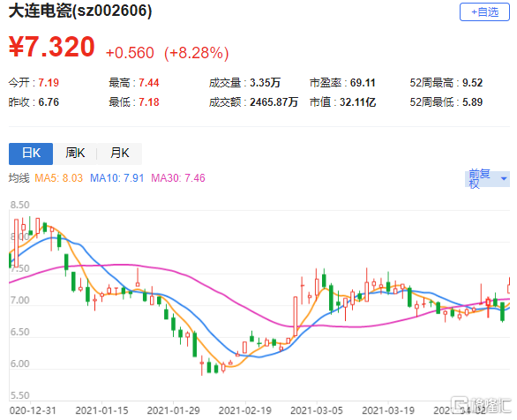Click 最高 value 7.44
This screenshot has height=420, width=517.
[149, 82]
